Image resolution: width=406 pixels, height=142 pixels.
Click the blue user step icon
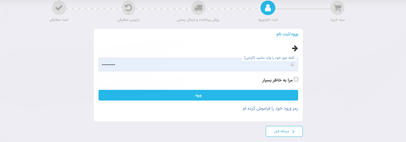point(268,8)
